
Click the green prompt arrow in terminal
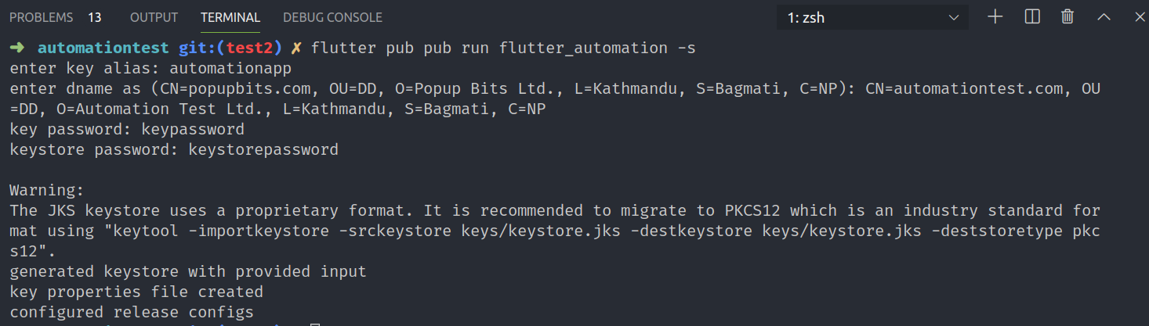point(17,48)
